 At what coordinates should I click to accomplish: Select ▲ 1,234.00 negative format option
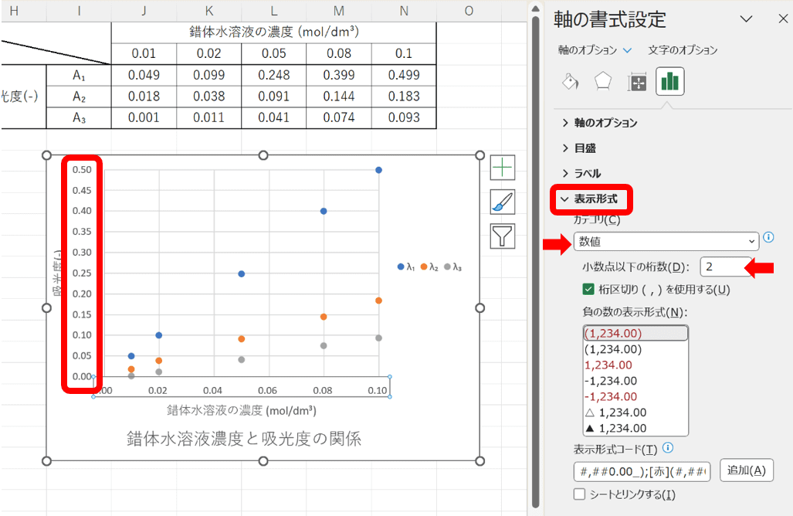tap(635, 428)
